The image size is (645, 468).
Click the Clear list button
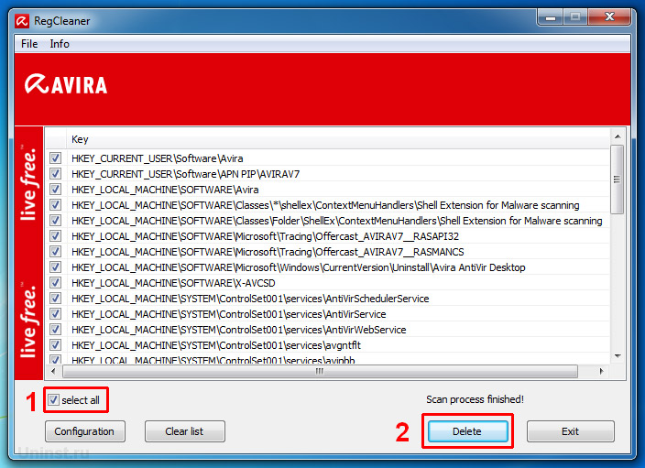coord(184,431)
